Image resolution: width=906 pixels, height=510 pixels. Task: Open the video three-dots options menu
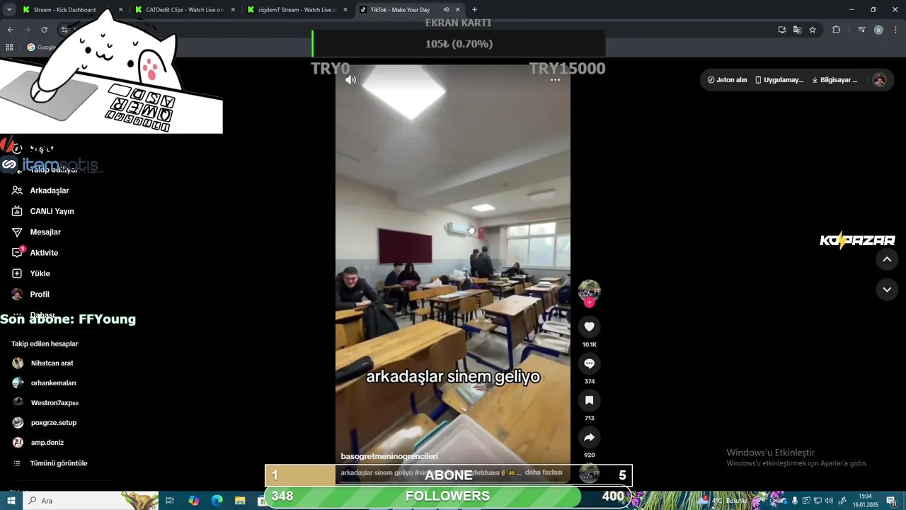(555, 80)
